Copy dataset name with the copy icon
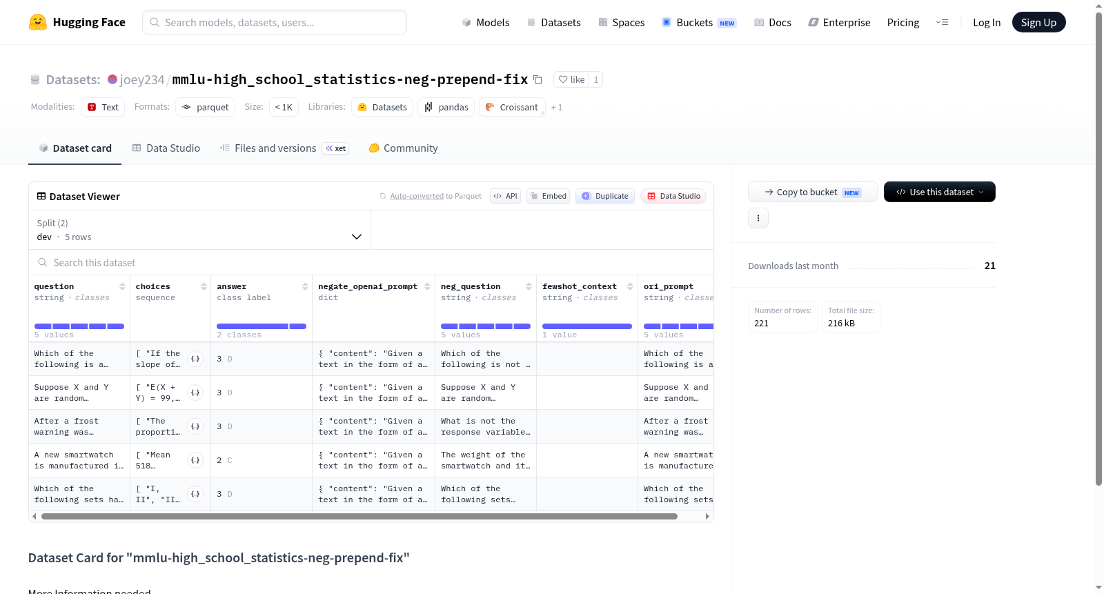The width and height of the screenshot is (1104, 594). 538,79
